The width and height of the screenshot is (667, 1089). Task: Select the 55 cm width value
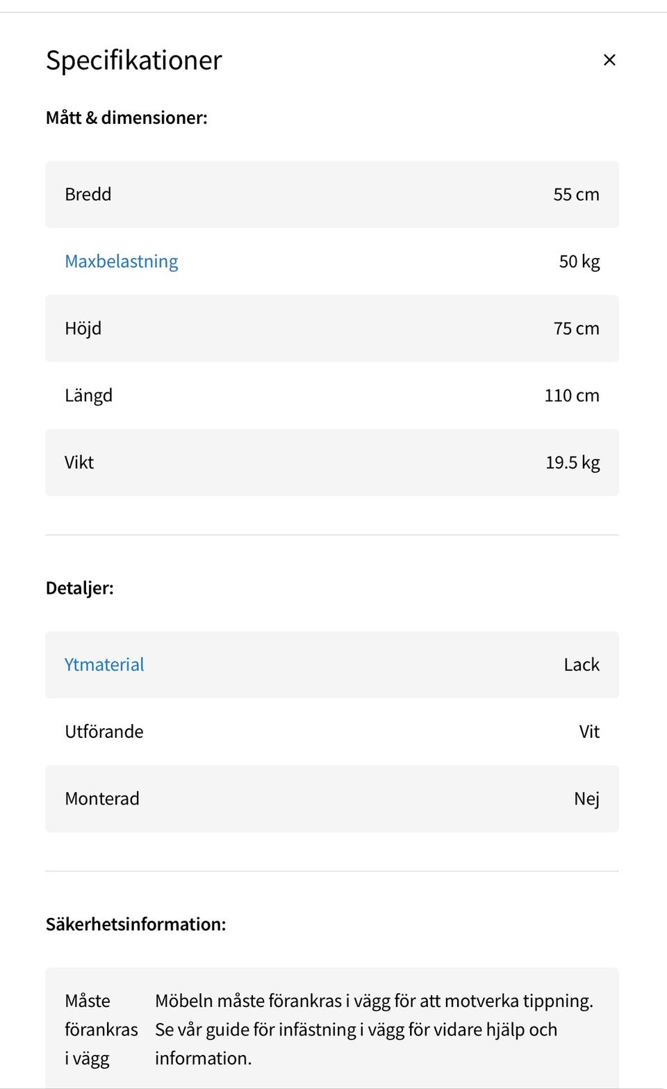click(576, 195)
